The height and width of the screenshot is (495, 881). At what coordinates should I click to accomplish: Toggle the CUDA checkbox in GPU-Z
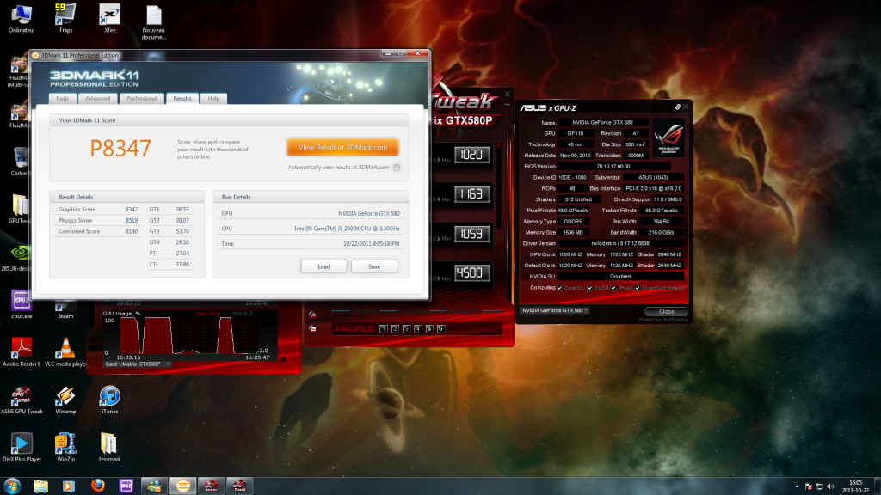point(589,288)
